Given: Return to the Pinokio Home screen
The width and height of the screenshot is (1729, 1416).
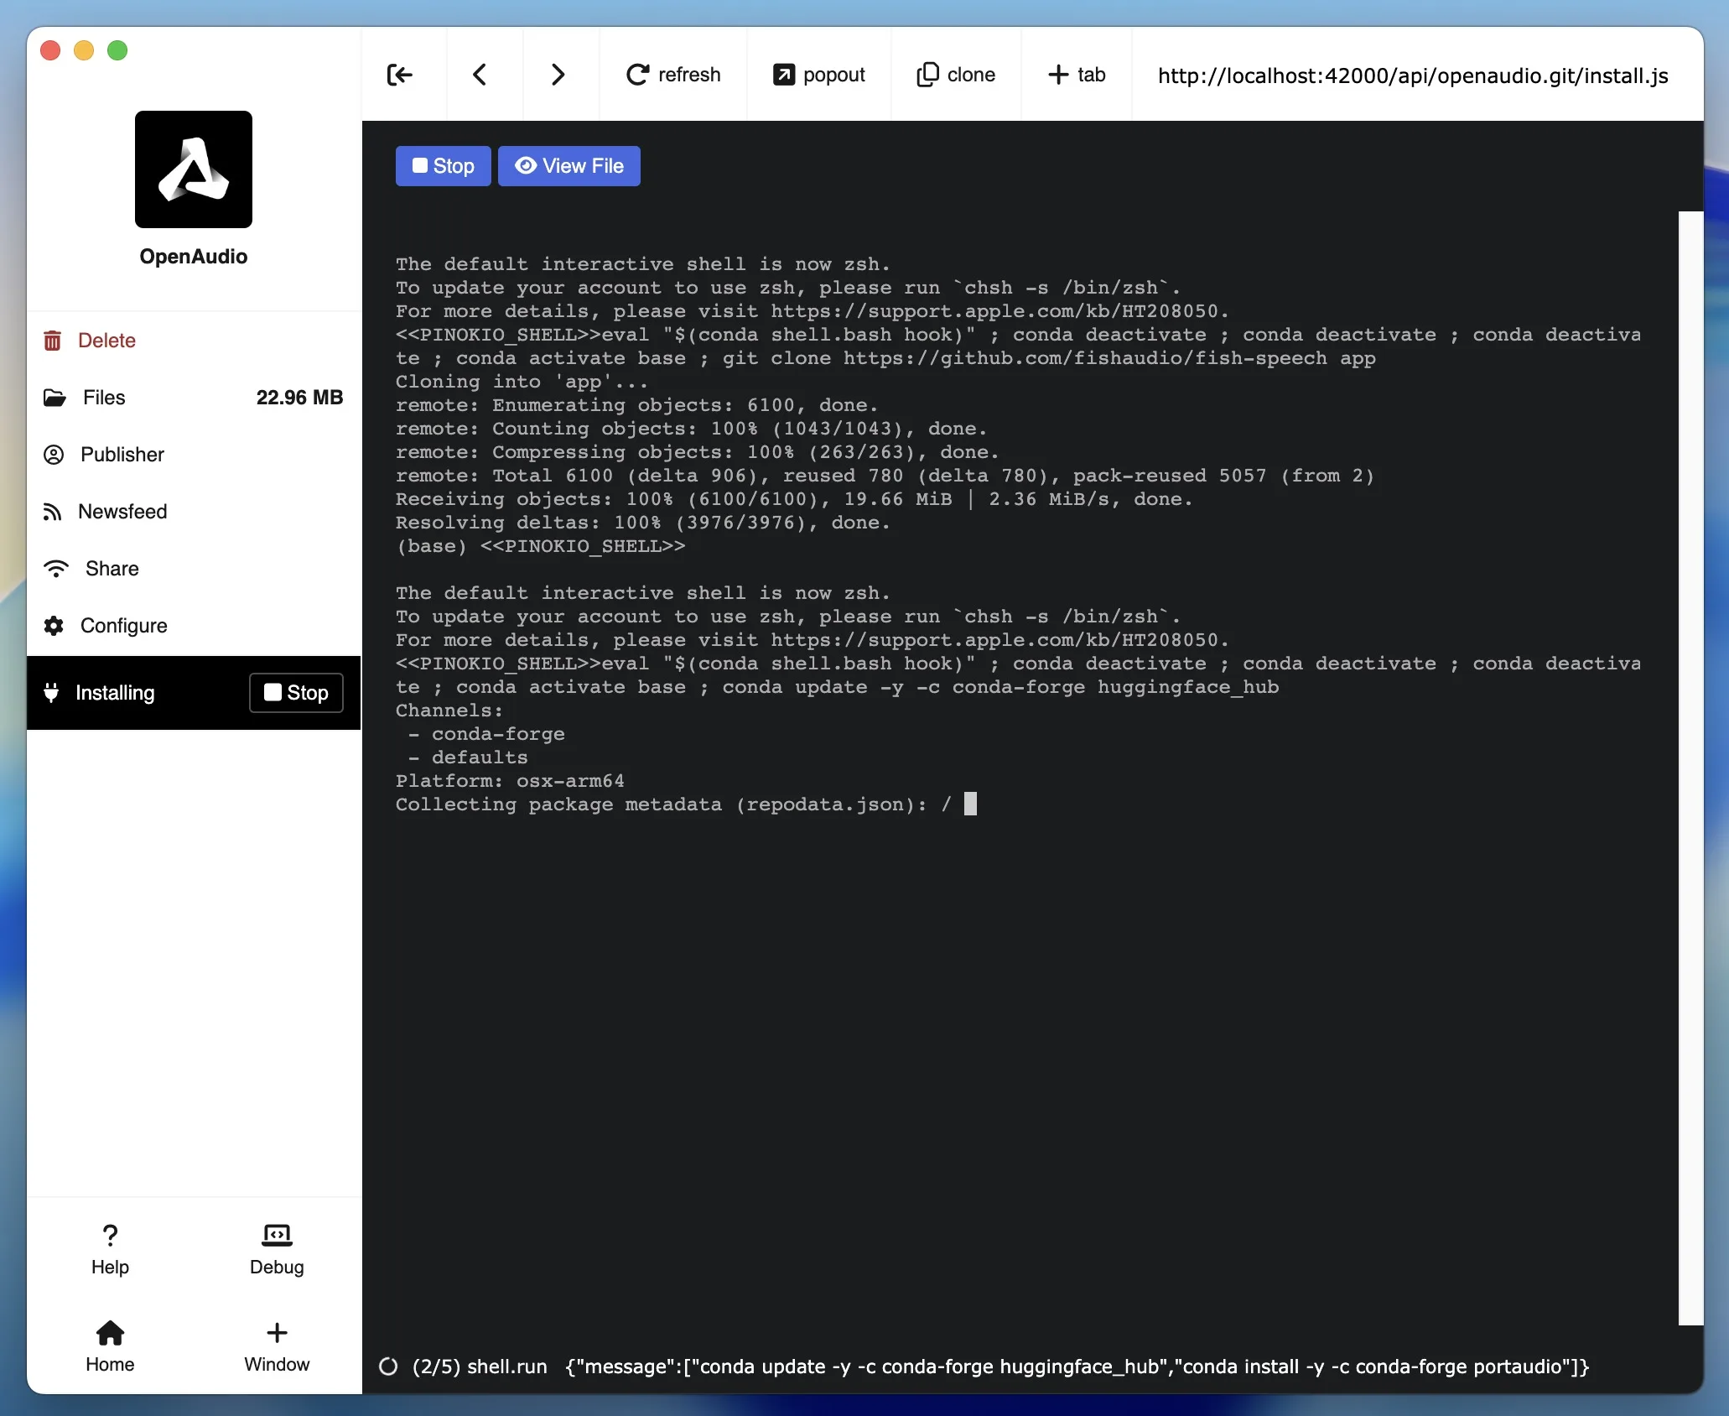Looking at the screenshot, I should click(110, 1346).
